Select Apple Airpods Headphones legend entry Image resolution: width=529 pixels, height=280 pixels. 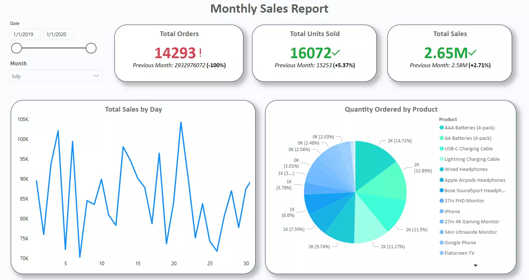(x=472, y=180)
